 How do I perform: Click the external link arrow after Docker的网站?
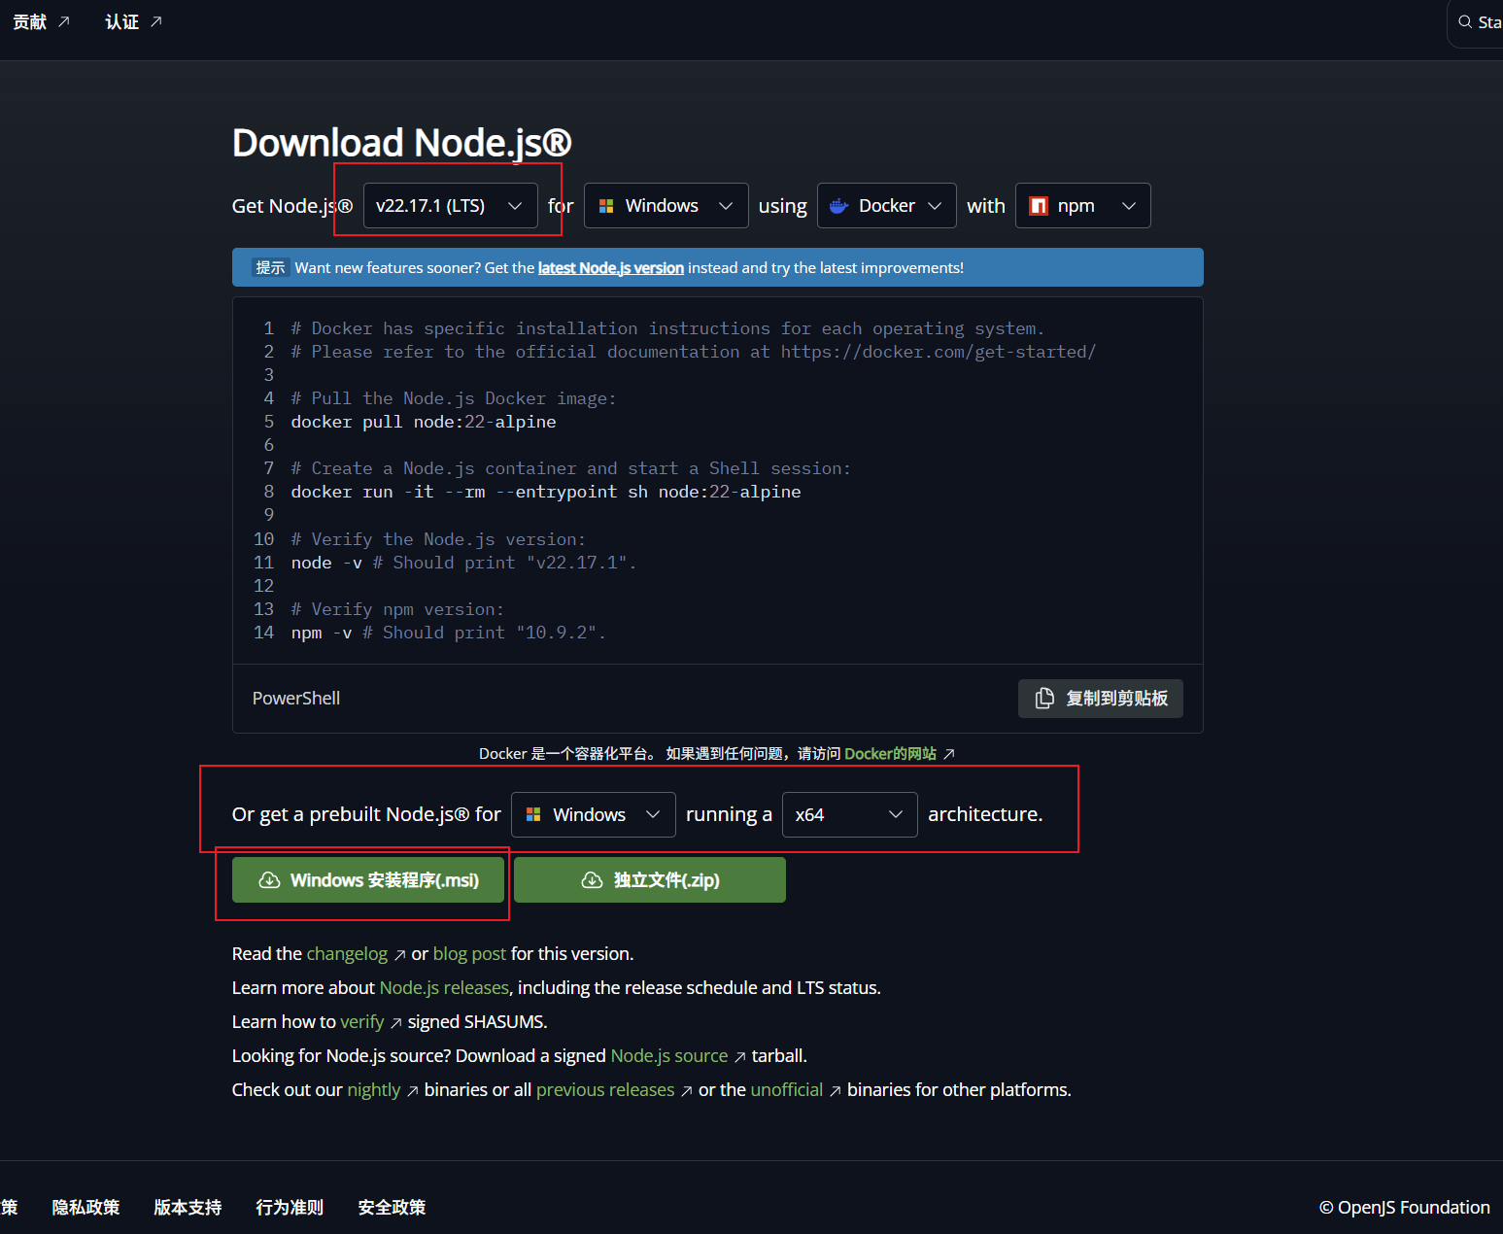(x=949, y=754)
